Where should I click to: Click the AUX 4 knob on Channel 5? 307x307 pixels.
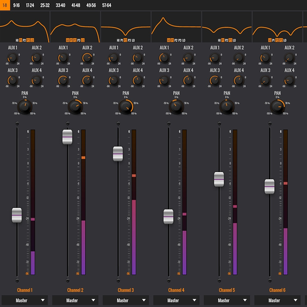[239, 81]
